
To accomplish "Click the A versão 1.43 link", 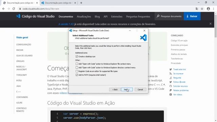I will click(x=66, y=24).
